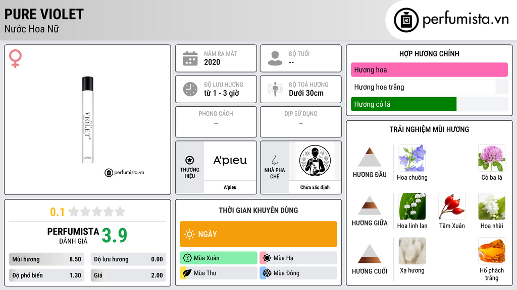
Task: Click the sillage value Dưới 30cm
Action: click(x=306, y=93)
